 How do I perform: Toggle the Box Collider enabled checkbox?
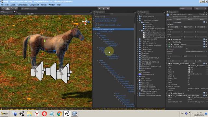point(171,47)
